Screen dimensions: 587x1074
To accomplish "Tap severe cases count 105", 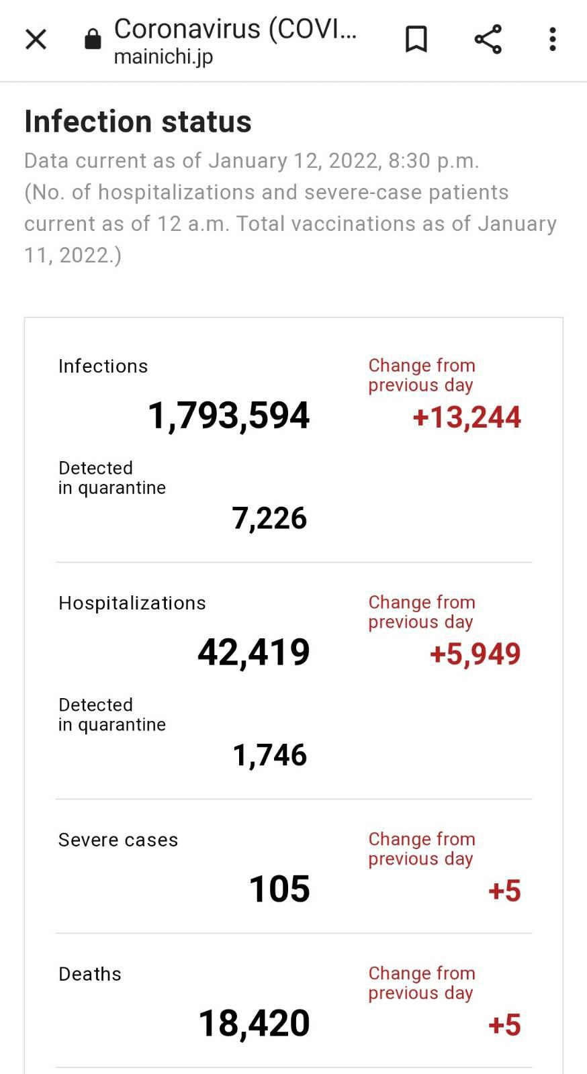I will coord(279,889).
